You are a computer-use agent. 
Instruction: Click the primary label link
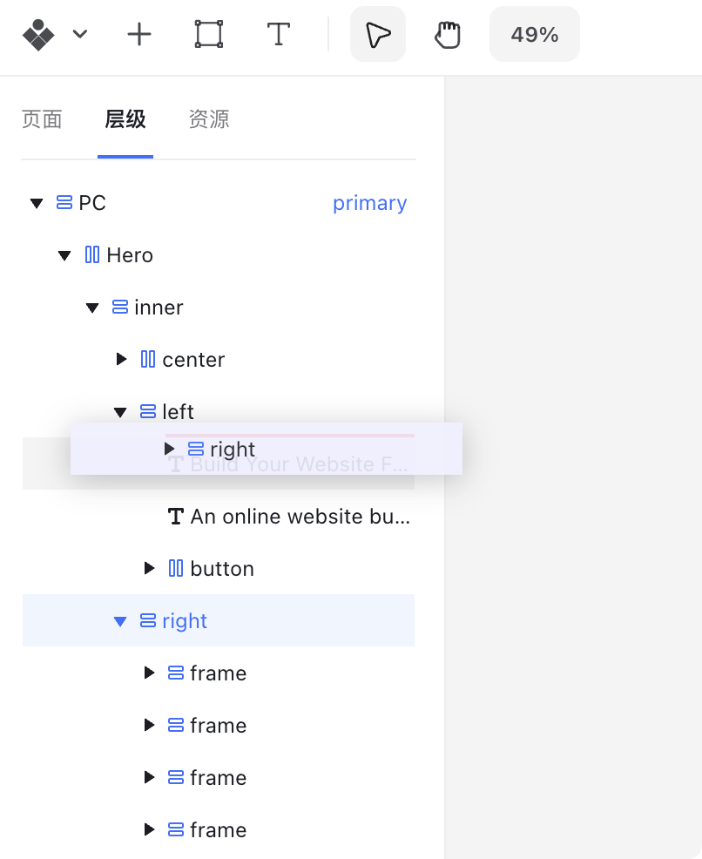coord(369,203)
